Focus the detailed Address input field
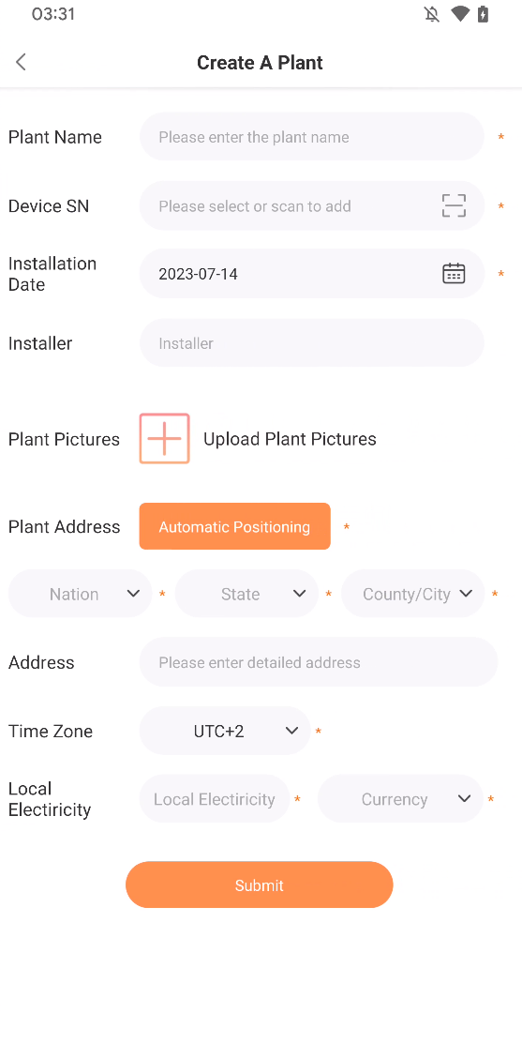 click(x=318, y=662)
